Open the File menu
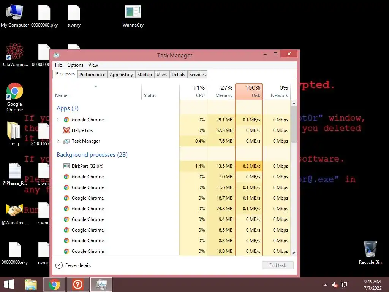Viewport: 389px width, 292px height. (x=59, y=65)
